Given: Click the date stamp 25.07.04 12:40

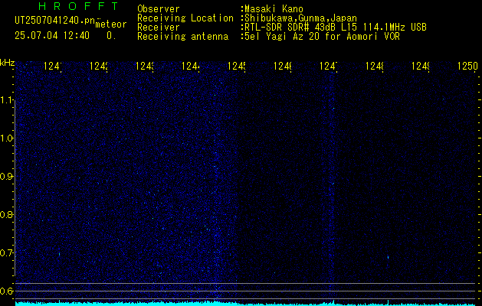Looking at the screenshot, I should click(x=52, y=36).
